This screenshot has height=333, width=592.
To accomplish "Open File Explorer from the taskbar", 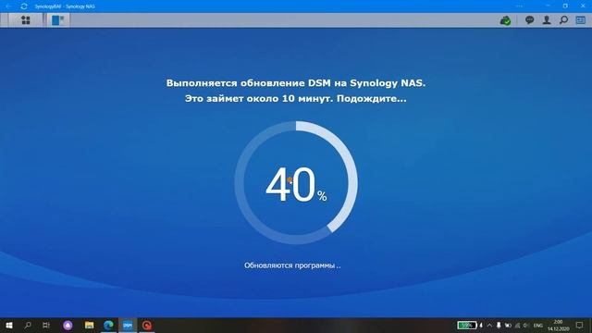I will pos(89,325).
